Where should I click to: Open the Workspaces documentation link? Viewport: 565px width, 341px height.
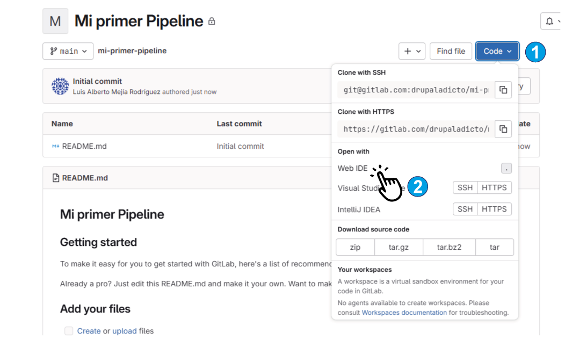pyautogui.click(x=404, y=313)
